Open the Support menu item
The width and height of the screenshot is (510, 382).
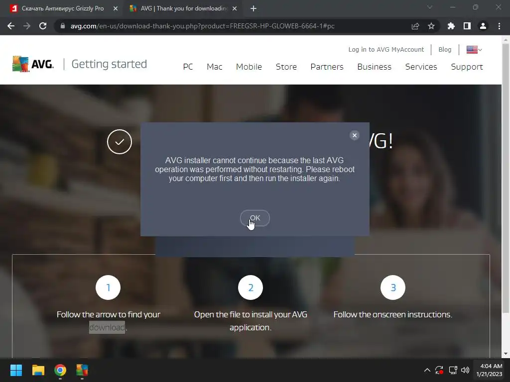tap(467, 67)
